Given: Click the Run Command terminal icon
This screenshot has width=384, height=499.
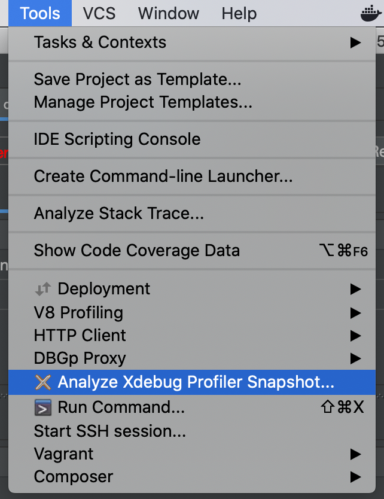Looking at the screenshot, I should coord(43,407).
